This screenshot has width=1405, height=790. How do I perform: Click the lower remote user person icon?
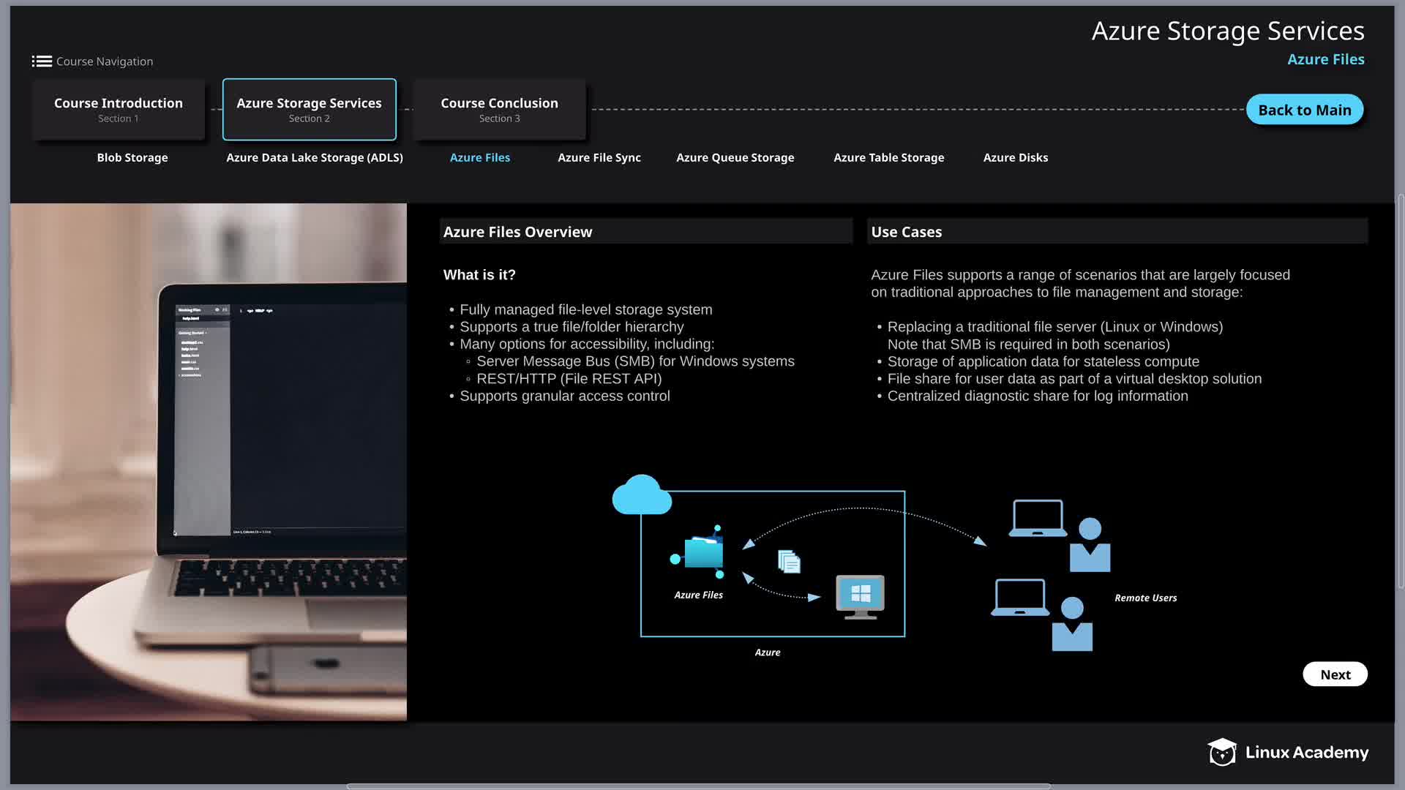pyautogui.click(x=1072, y=624)
